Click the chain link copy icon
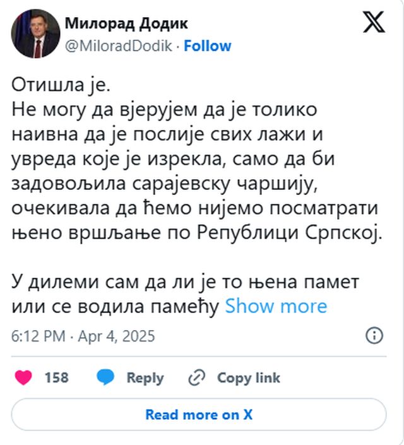 coord(197,377)
